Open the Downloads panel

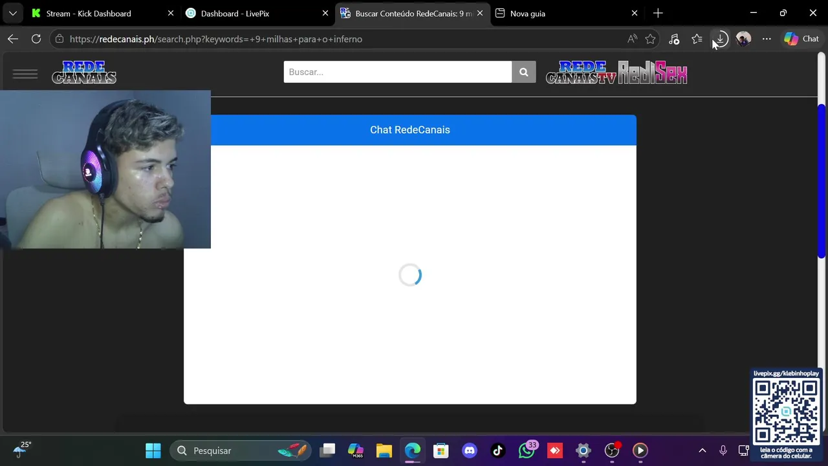(x=720, y=39)
